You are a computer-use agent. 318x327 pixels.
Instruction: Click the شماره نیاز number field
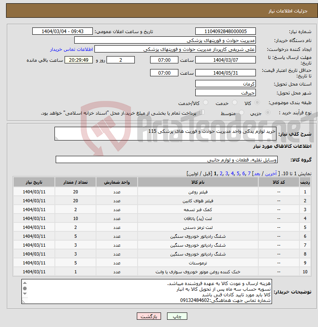point(226,31)
